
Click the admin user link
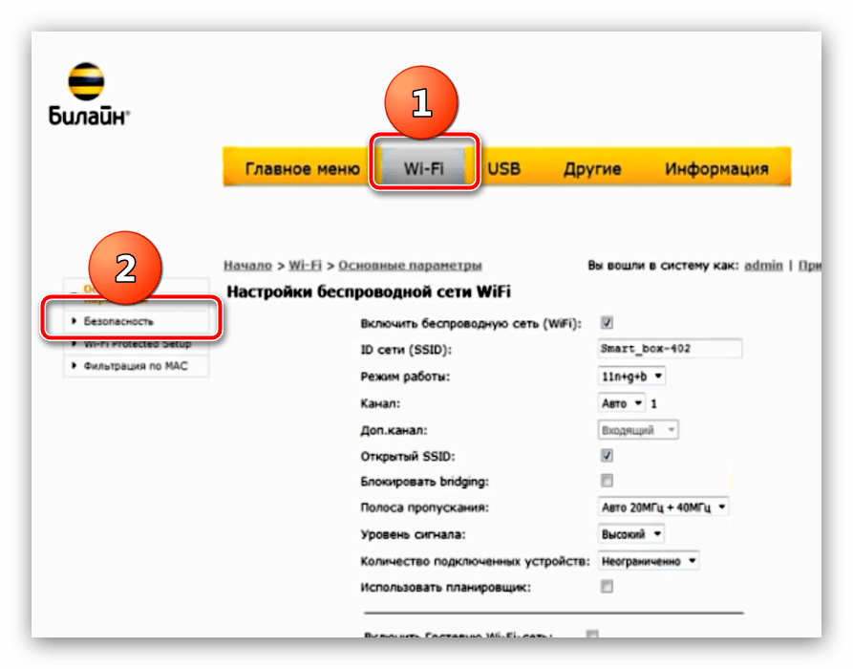763,265
